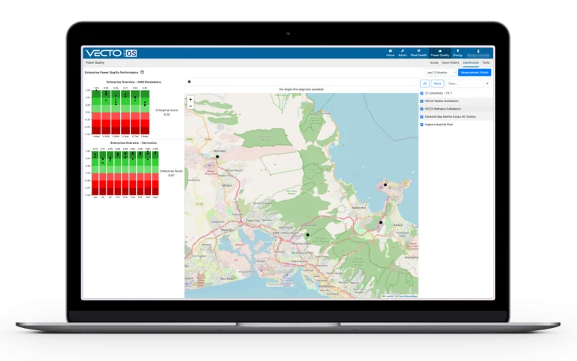Click No single-line diagrams available message

pos(301,89)
